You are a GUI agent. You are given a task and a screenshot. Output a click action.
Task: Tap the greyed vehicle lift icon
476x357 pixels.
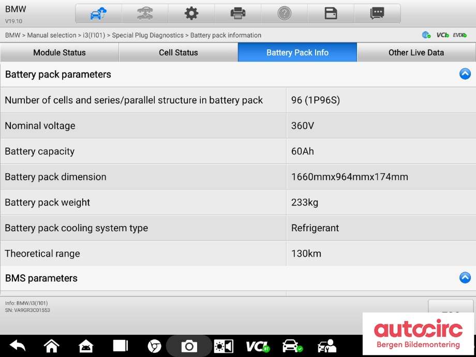click(x=145, y=13)
